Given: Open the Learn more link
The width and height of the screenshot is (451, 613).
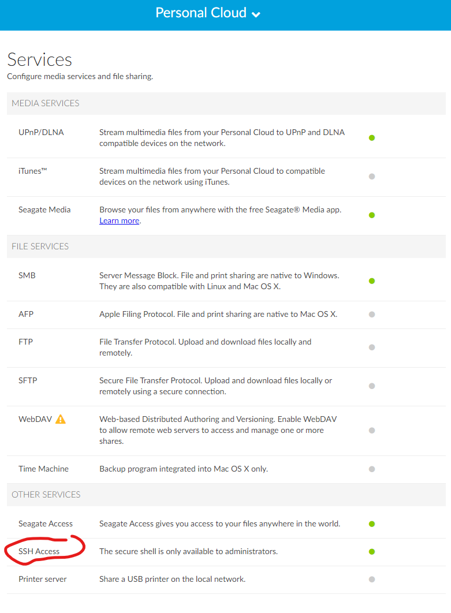Looking at the screenshot, I should [119, 220].
